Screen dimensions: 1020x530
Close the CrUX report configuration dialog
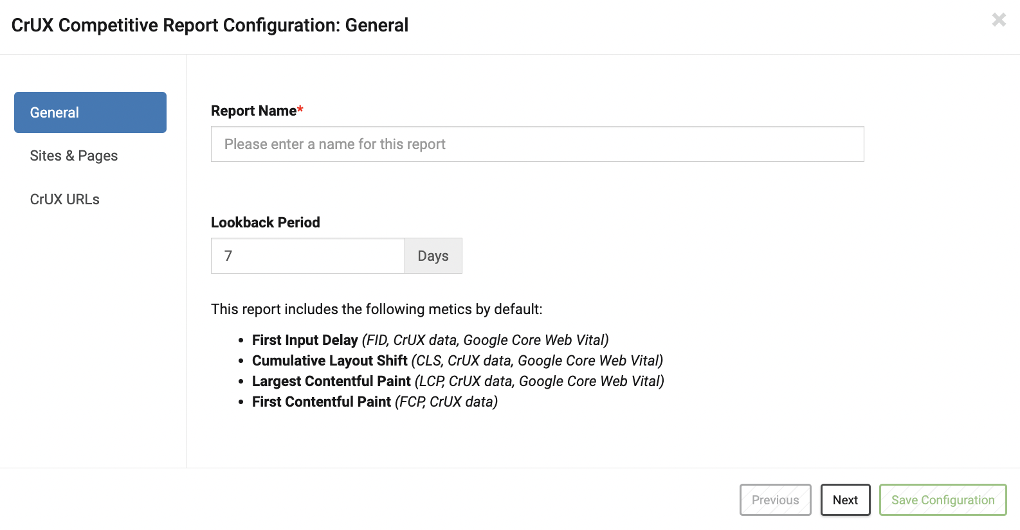tap(999, 20)
